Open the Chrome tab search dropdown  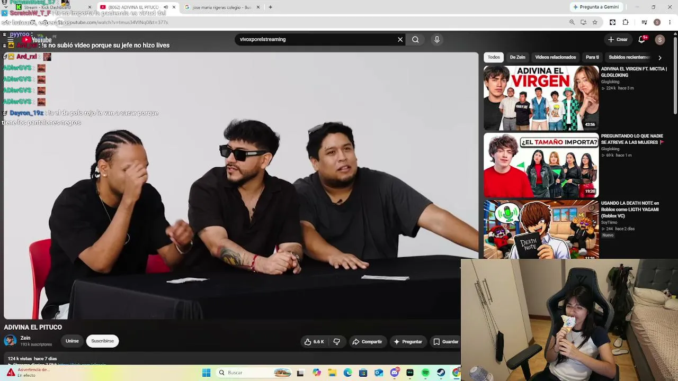tap(5, 7)
